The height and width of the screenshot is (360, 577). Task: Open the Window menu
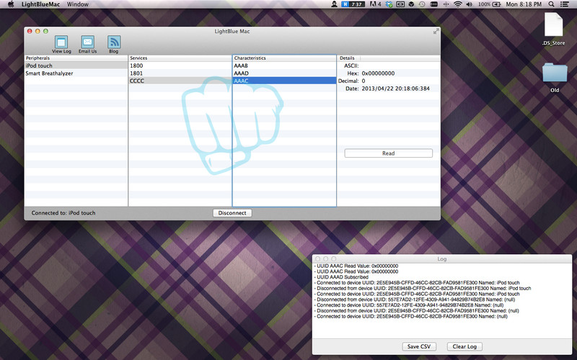tap(78, 5)
